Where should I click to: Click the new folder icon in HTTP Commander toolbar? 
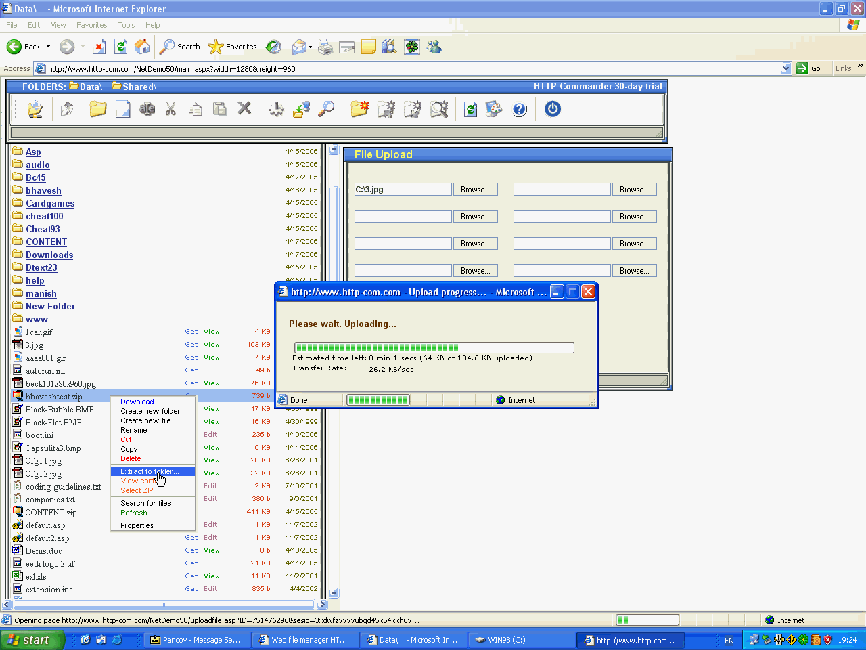[x=98, y=109]
